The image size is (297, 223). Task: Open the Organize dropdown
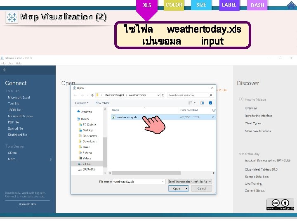coord(82,103)
